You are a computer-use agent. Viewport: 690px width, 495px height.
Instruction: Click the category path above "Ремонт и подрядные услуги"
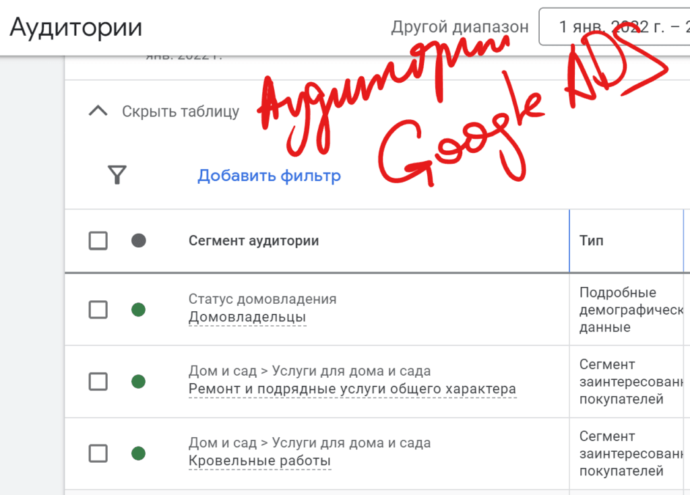309,371
